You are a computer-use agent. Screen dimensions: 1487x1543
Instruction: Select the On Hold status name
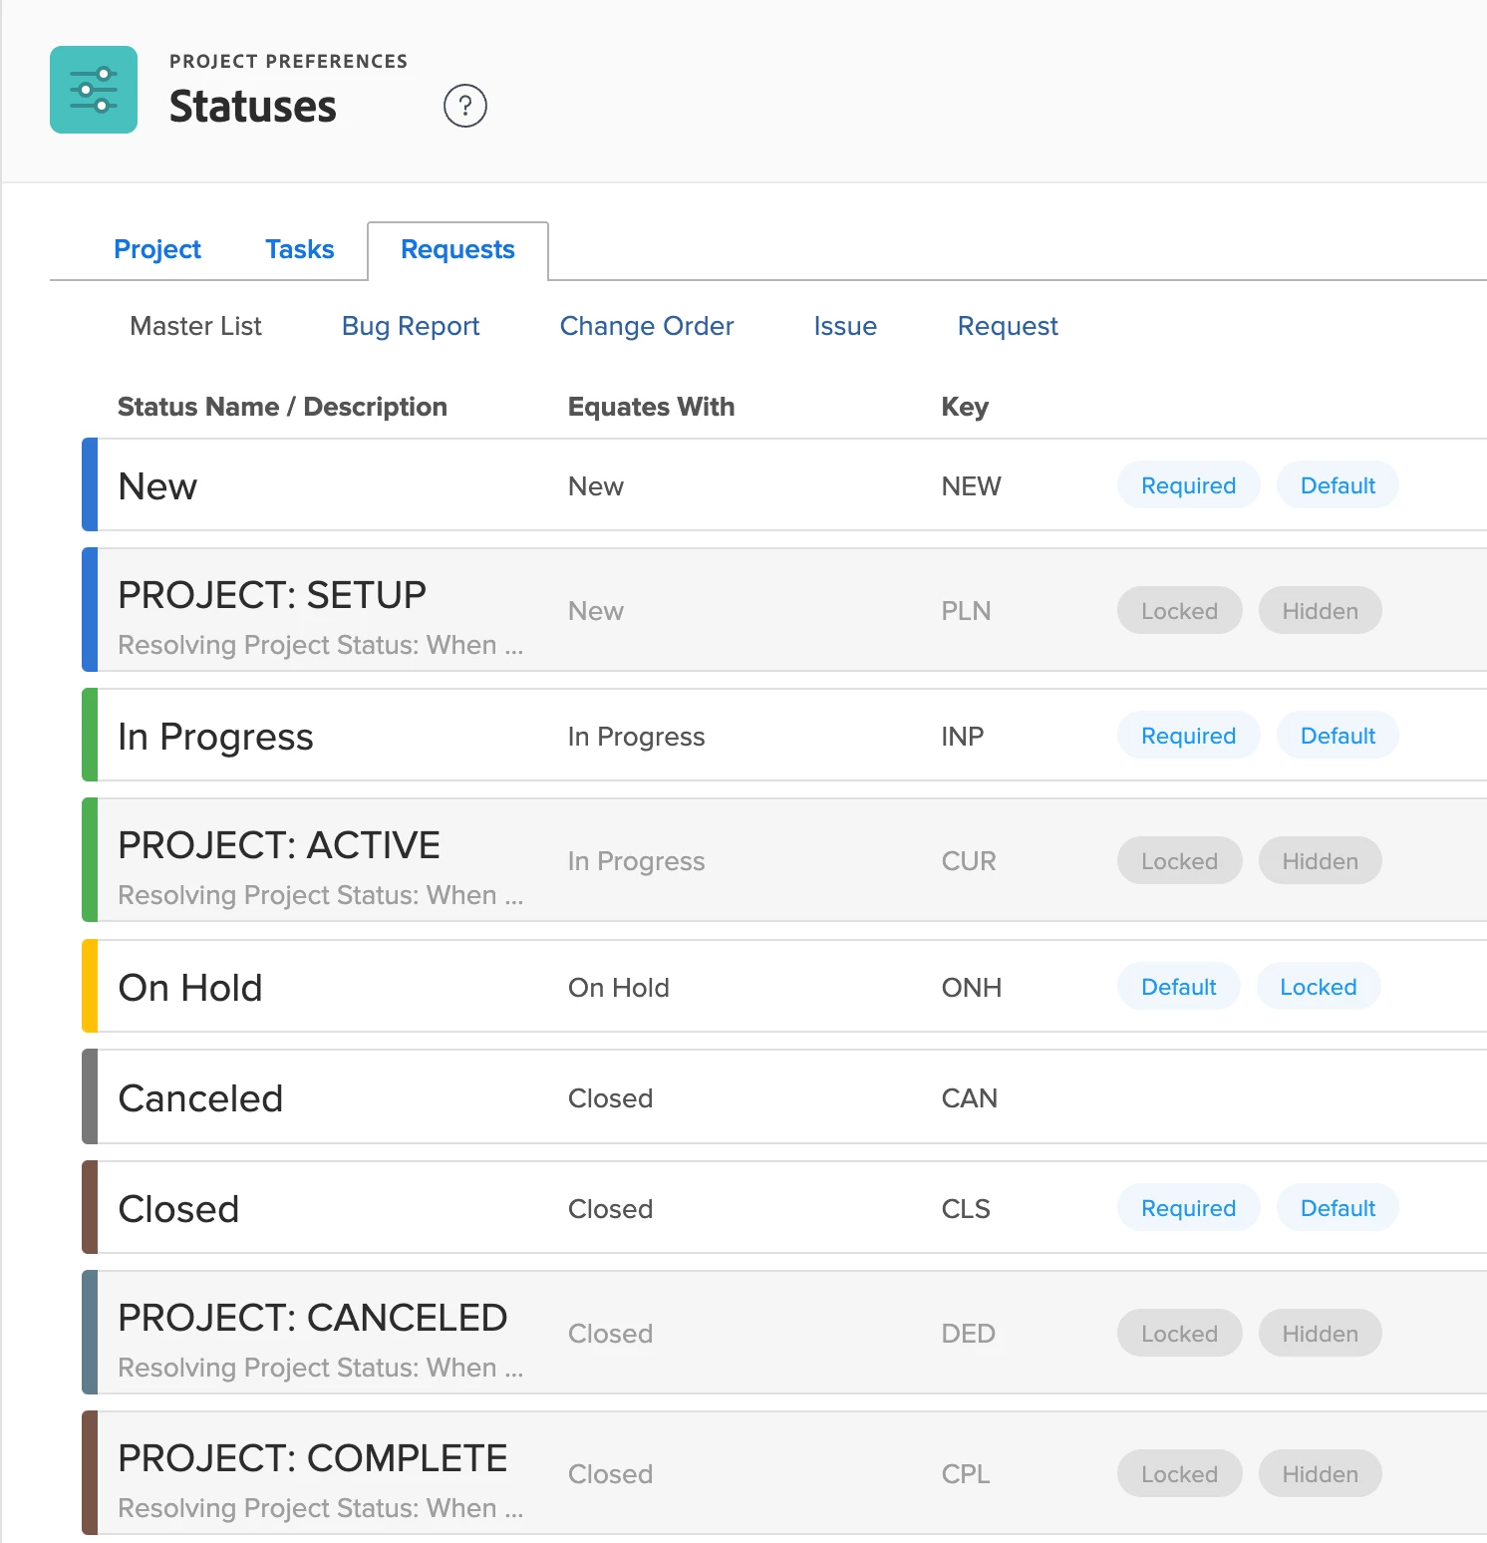(190, 988)
